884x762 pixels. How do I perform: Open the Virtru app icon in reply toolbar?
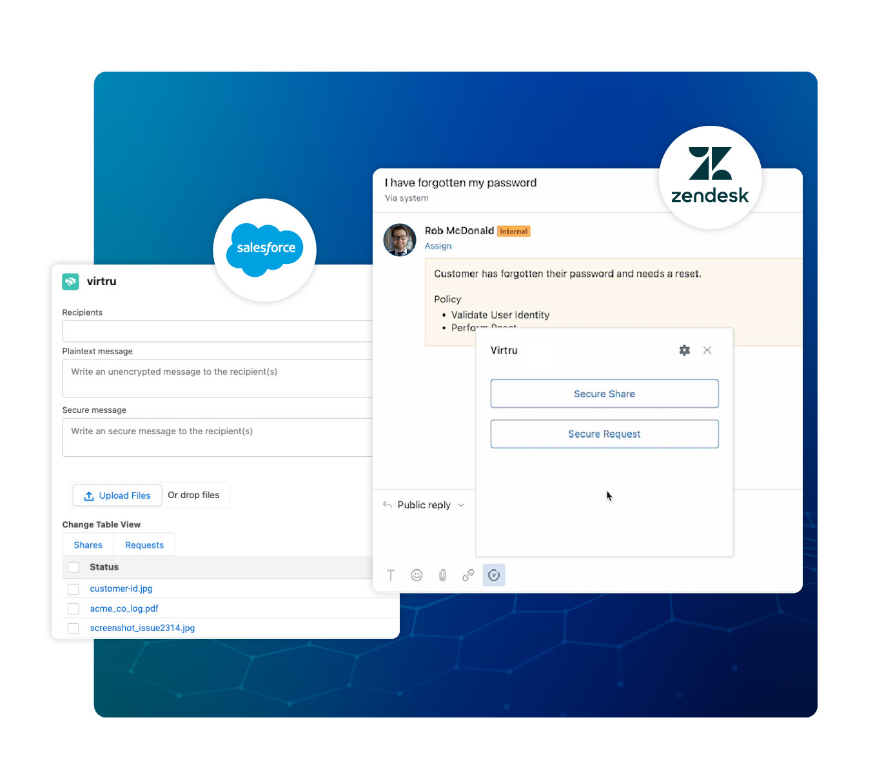tap(494, 575)
